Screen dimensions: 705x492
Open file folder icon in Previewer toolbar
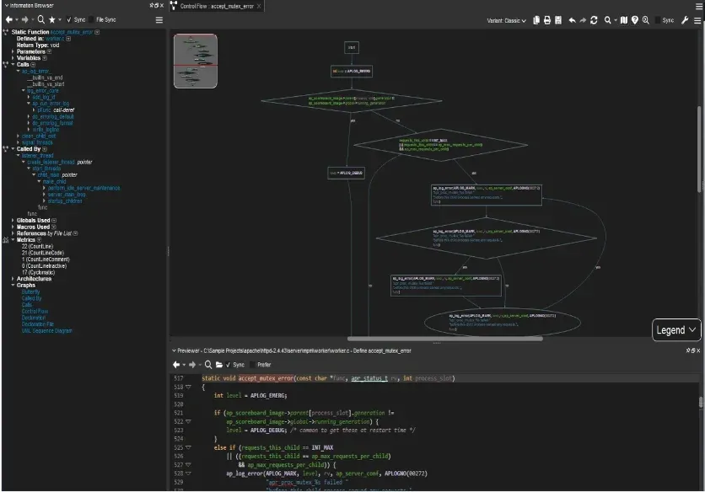coord(219,365)
